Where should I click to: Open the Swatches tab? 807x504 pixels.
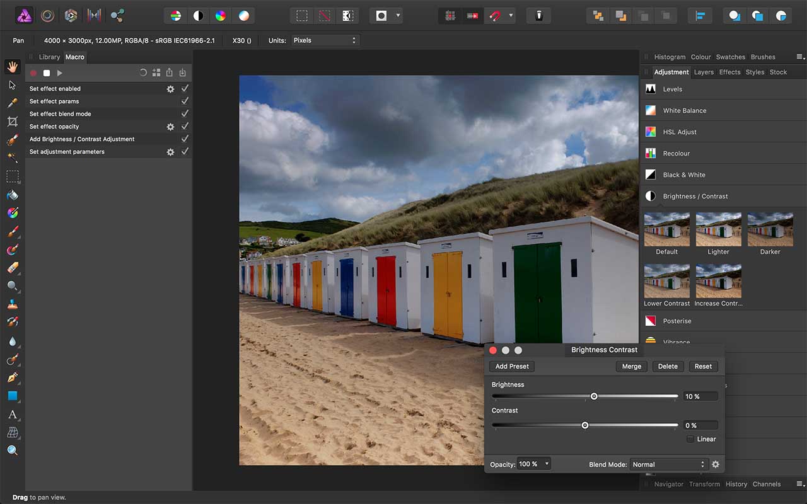coord(731,57)
